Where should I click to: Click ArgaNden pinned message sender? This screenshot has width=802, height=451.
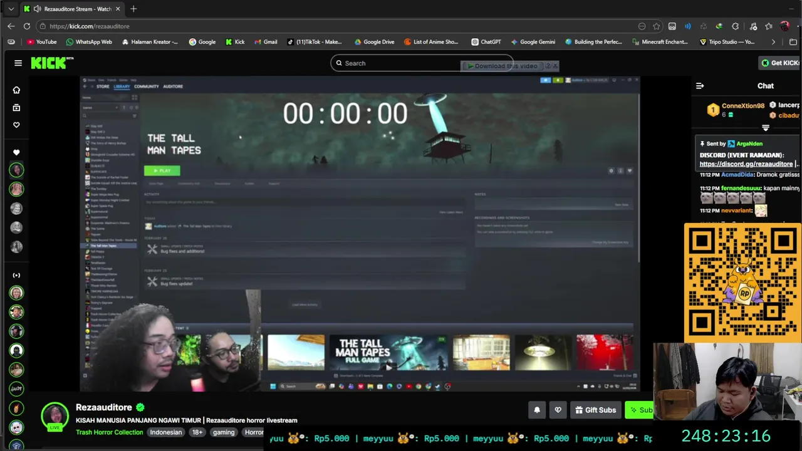pyautogui.click(x=749, y=143)
